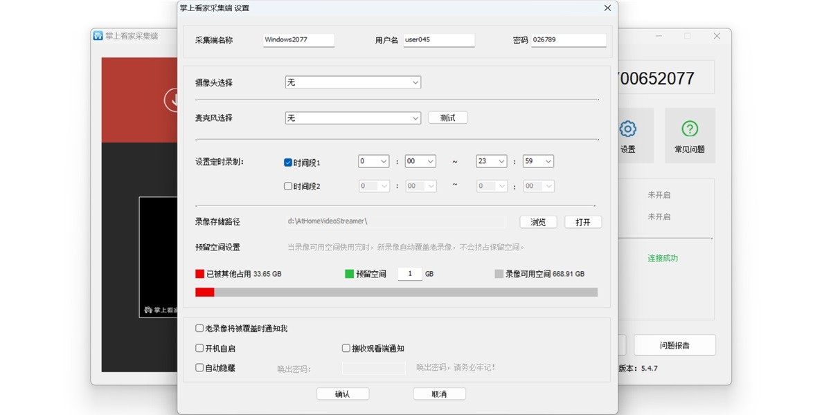Enable the 自动隐藏 auto-hide checkbox
This screenshot has height=415, width=831.
click(199, 367)
